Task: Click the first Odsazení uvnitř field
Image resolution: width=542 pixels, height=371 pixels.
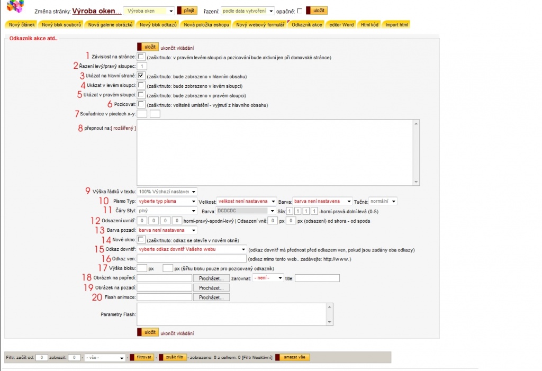Action: (x=142, y=221)
